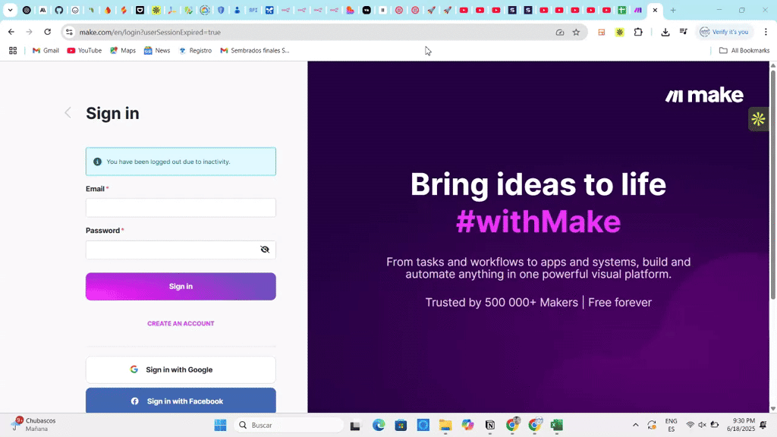The image size is (777, 437).
Task: Click the Verify it's you profile button
Action: (x=724, y=32)
